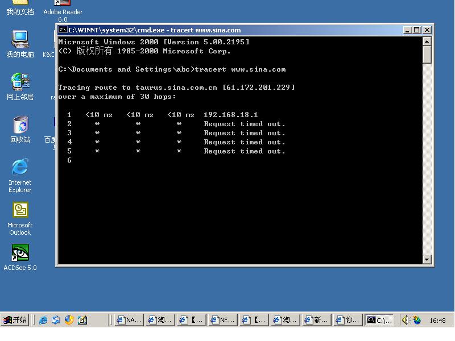Click "Request timed out." on hop 2

(245, 124)
